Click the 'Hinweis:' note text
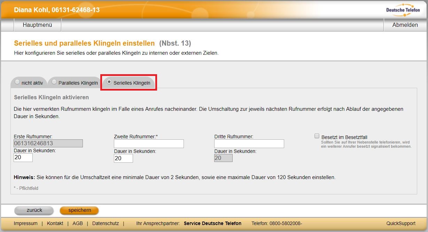The width and height of the screenshot is (428, 232). click(24, 177)
